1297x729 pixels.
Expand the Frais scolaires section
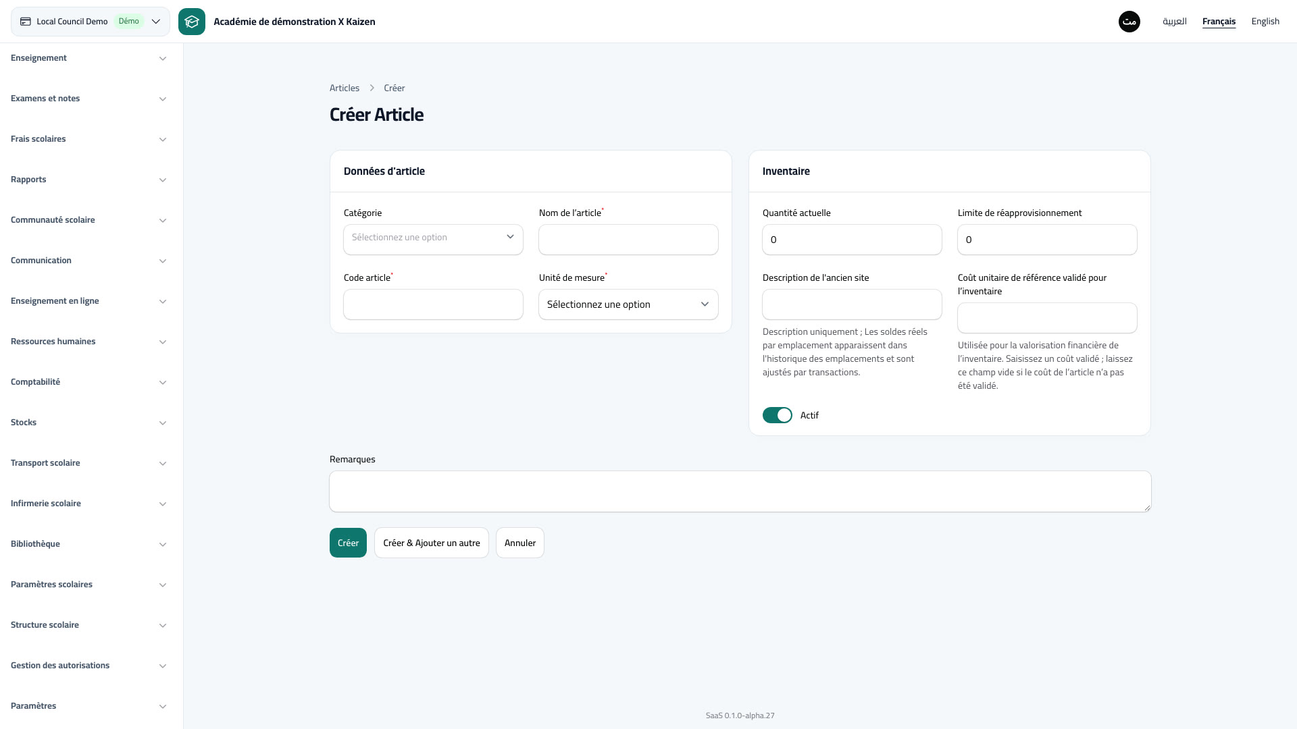point(88,139)
